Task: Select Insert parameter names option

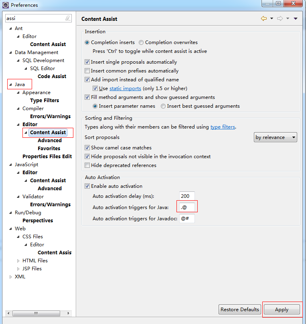Action: [95, 106]
